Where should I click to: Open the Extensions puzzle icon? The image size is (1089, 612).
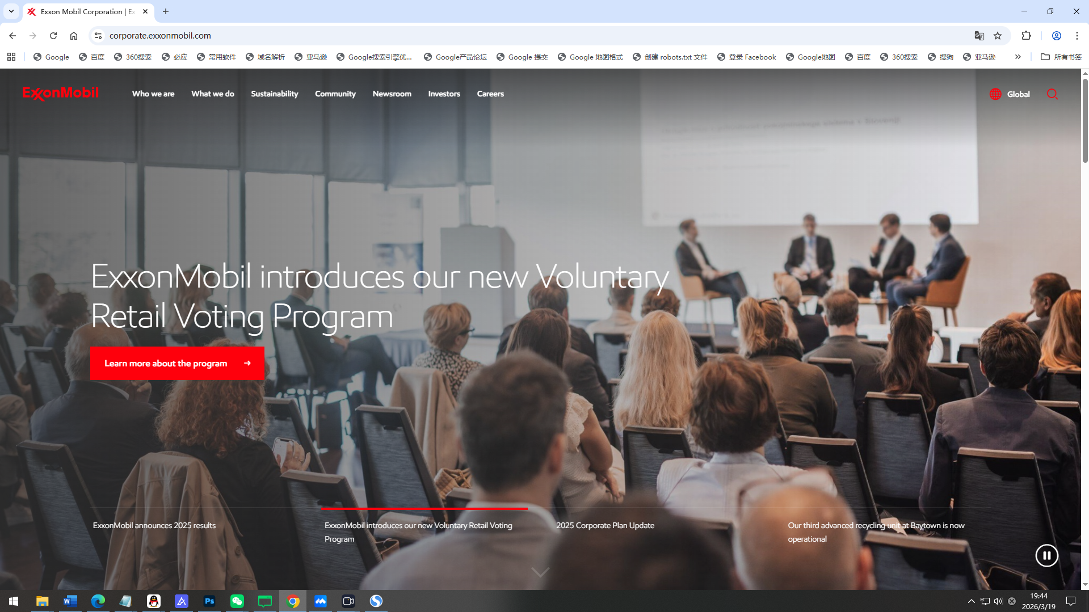[x=1026, y=35]
